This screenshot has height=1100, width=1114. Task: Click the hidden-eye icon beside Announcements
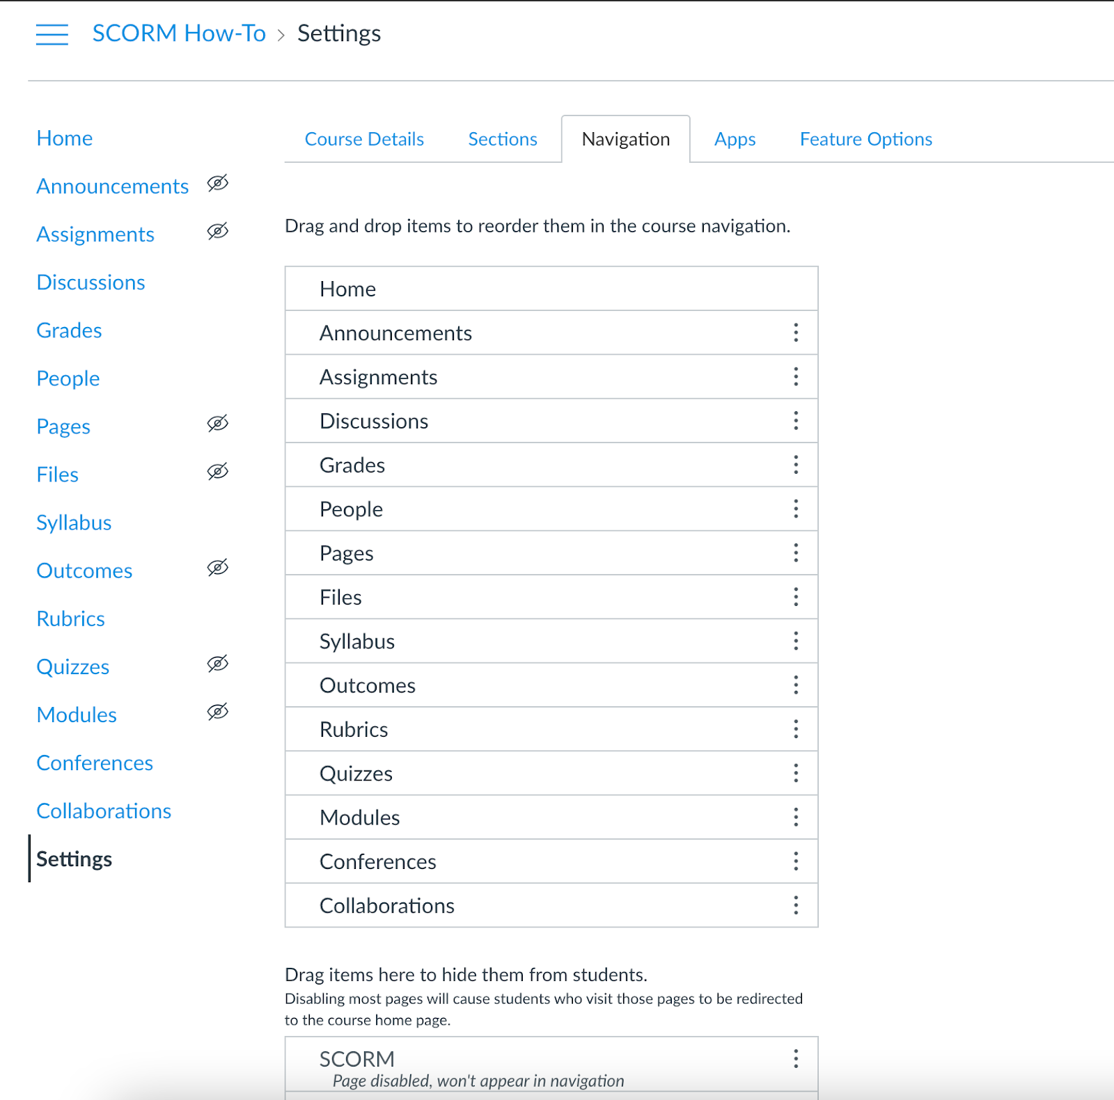[x=218, y=183]
